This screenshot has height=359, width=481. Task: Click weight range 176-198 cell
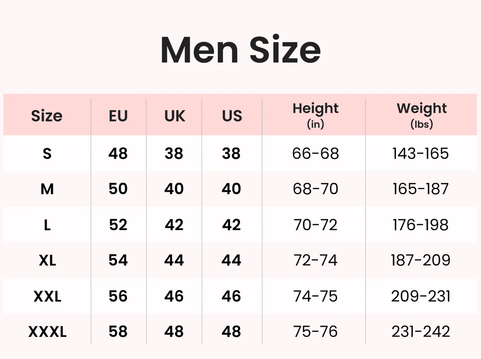point(420,225)
